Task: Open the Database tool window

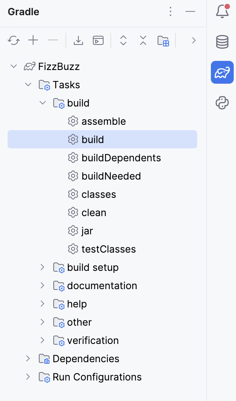Action: click(x=222, y=42)
